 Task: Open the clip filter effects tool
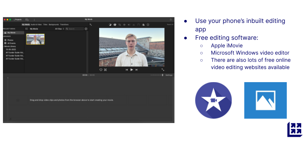(x=143, y=25)
